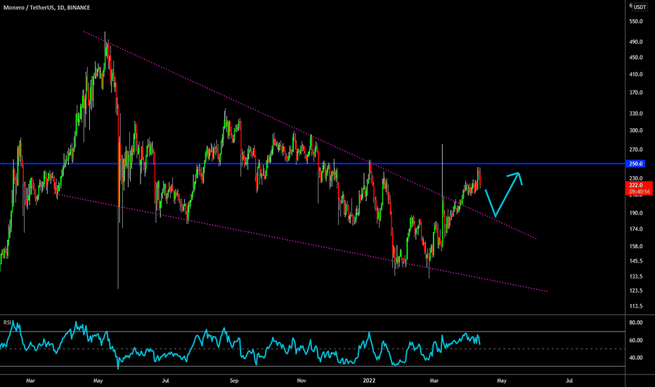Click the 490.0 price axis label
The width and height of the screenshot is (655, 387).
click(x=636, y=42)
